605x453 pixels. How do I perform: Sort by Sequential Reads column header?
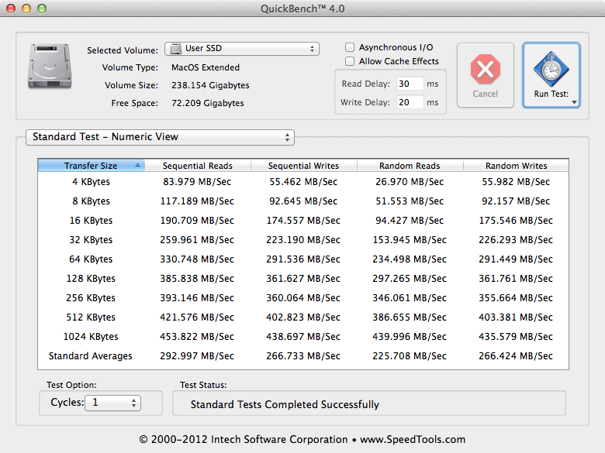[198, 166]
